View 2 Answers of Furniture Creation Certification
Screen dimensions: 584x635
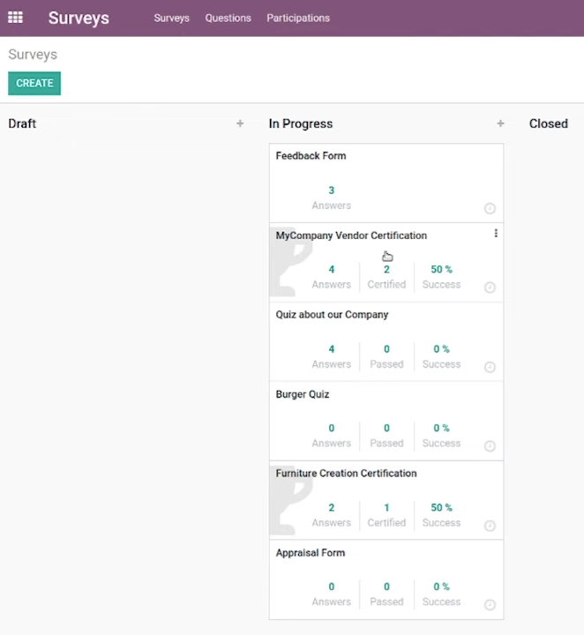click(x=332, y=515)
